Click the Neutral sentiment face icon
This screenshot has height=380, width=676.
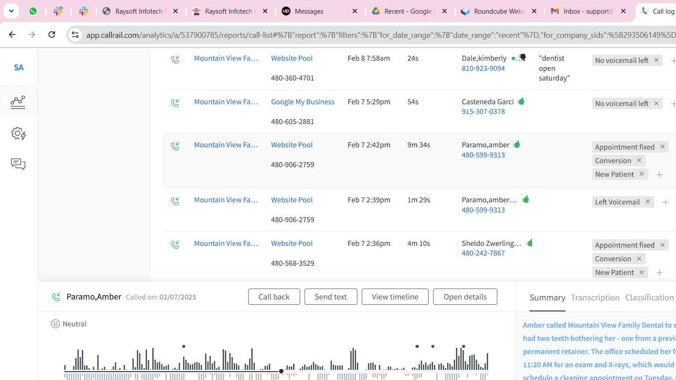point(55,324)
